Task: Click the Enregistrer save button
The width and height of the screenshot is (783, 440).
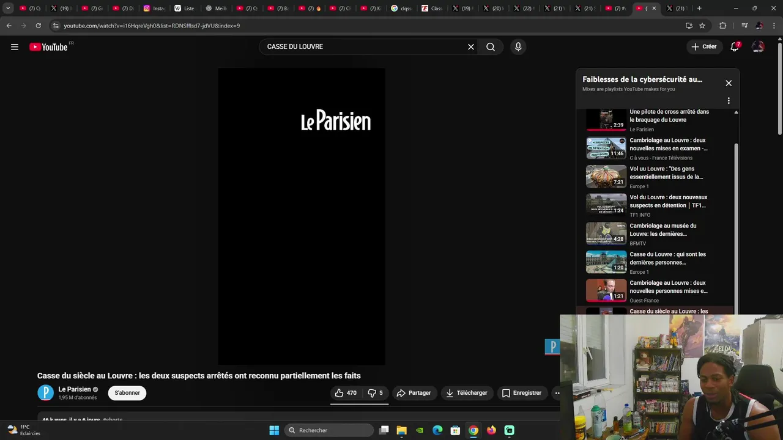Action: (x=522, y=393)
